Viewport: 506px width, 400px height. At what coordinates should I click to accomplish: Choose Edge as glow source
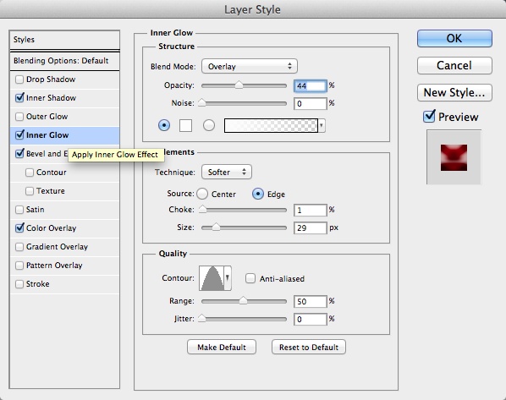coord(258,194)
